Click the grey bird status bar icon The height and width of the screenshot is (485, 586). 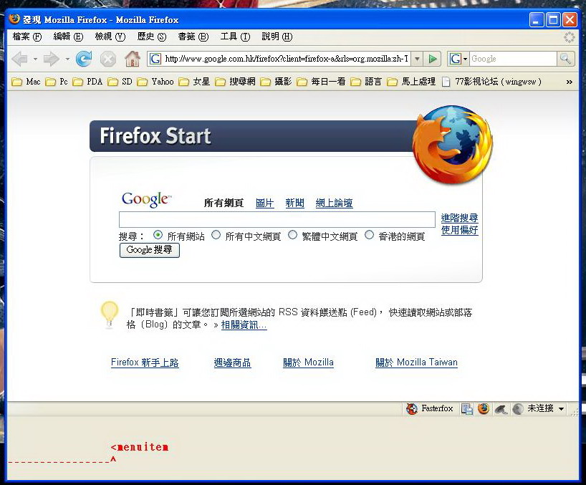point(501,409)
